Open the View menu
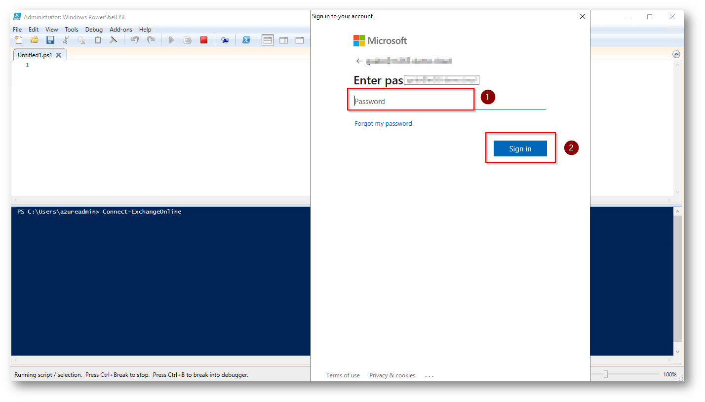Viewport: 705px width, 402px height. click(52, 30)
